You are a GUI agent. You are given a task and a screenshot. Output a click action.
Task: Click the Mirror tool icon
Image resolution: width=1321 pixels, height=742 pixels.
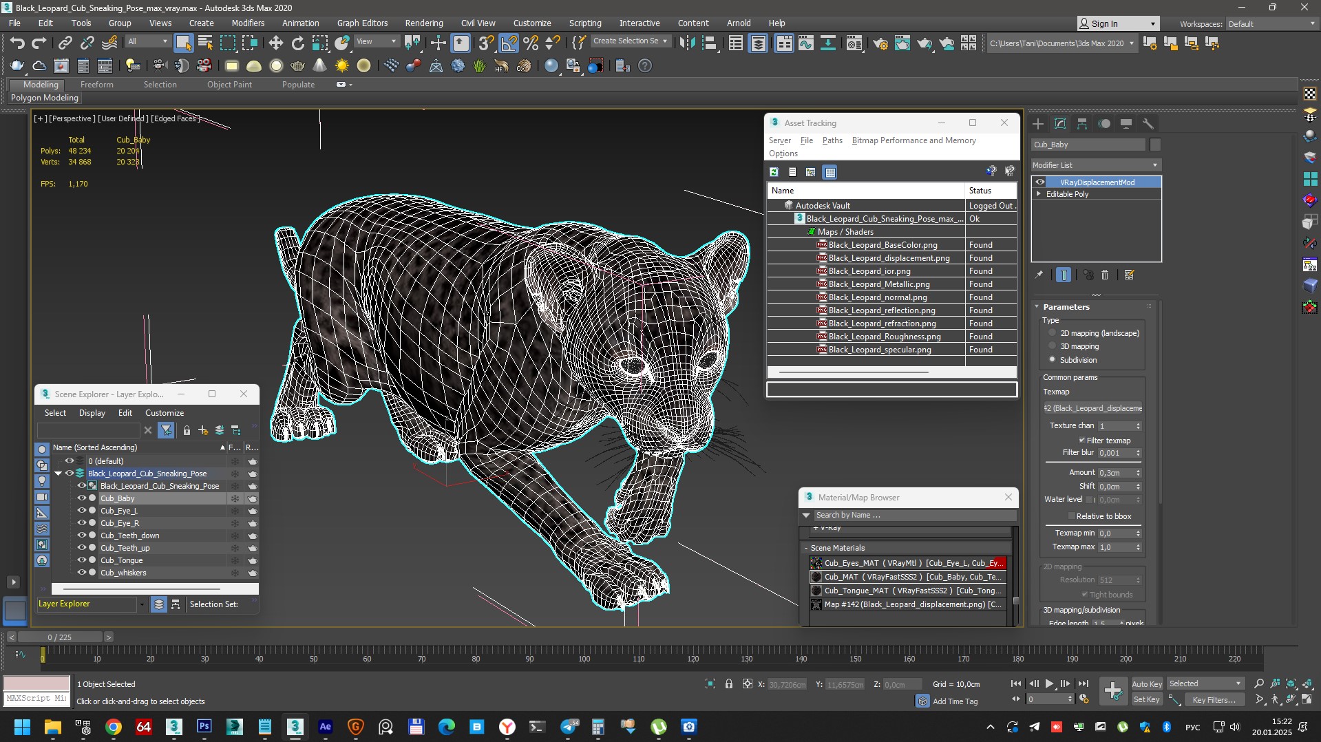click(686, 43)
